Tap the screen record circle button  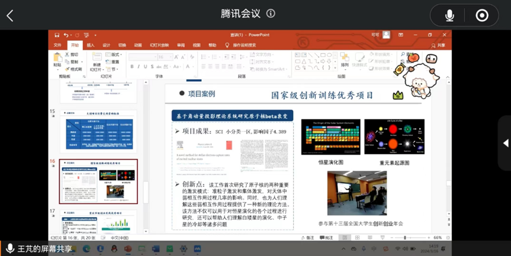482,15
